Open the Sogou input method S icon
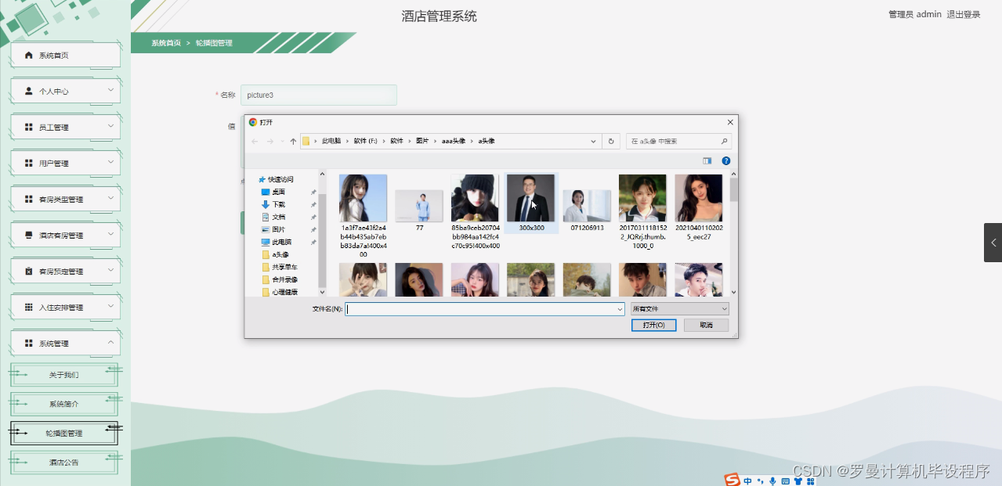 [733, 479]
